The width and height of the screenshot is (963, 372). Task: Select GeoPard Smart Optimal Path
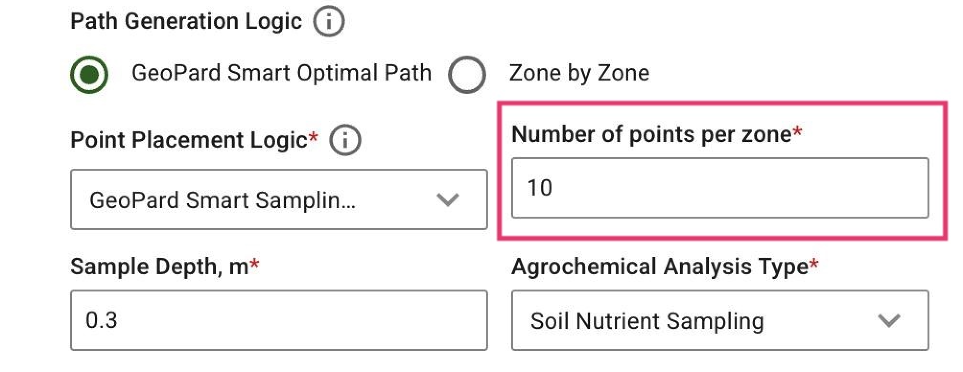pos(89,73)
